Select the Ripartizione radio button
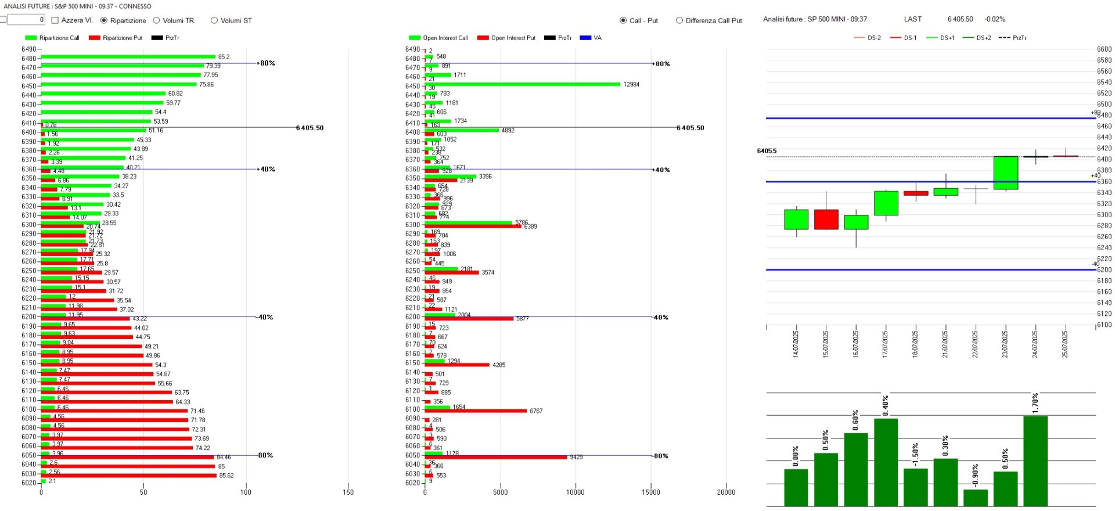1115x511 pixels. (x=104, y=20)
